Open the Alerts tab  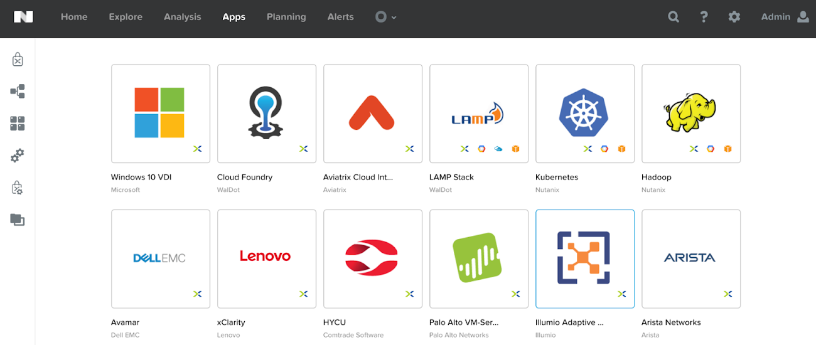[x=340, y=17]
